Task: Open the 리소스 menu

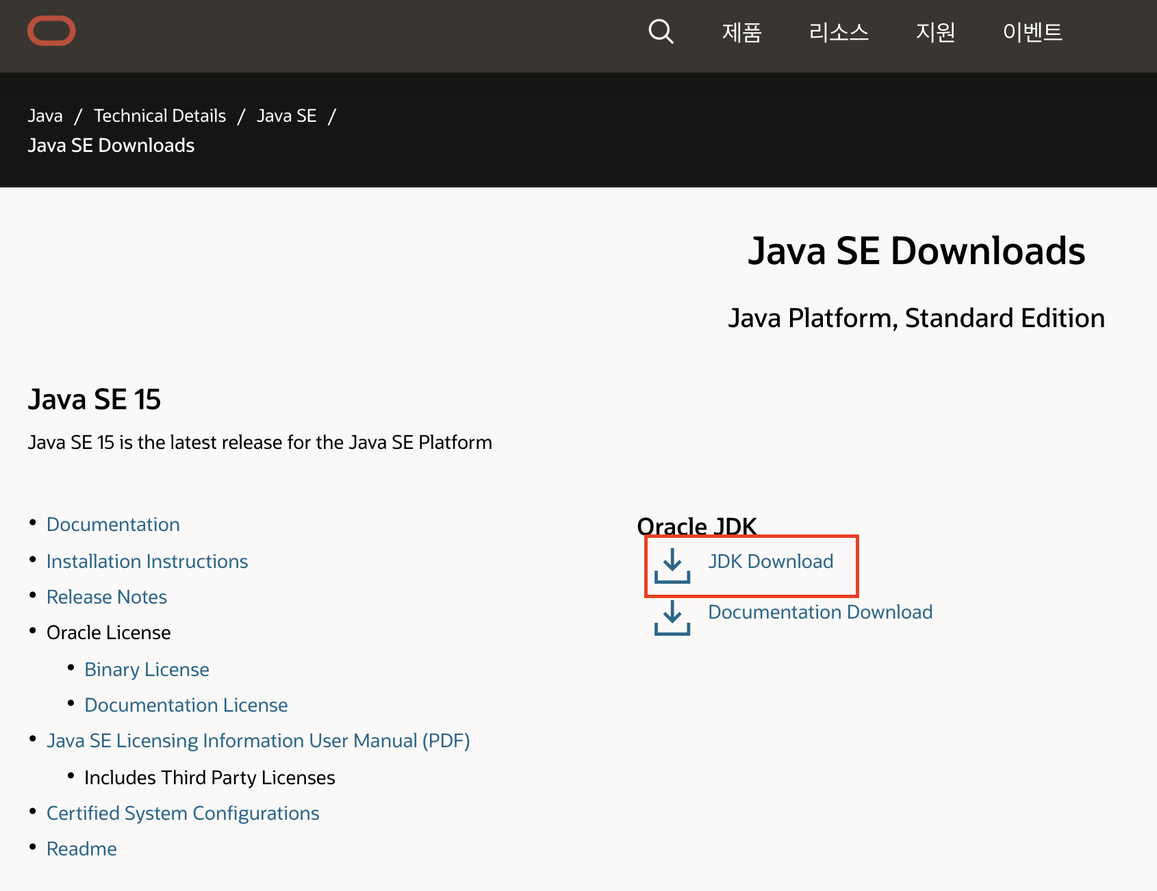Action: (839, 32)
